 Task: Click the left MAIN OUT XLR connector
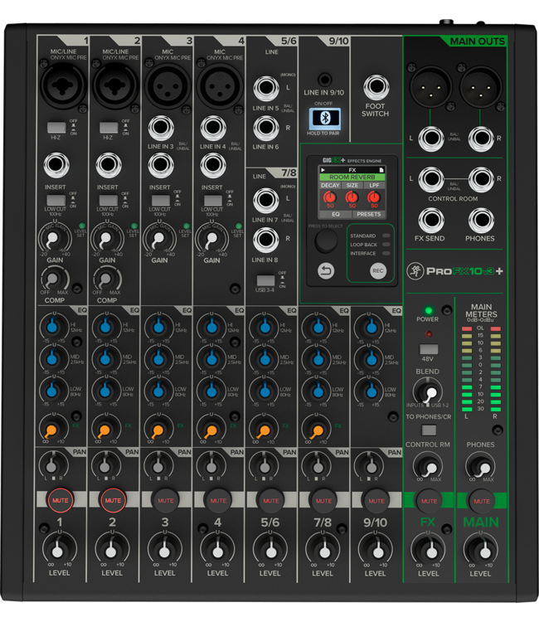(430, 87)
